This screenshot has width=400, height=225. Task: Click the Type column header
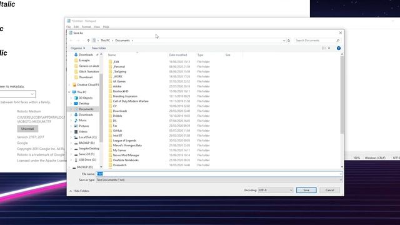tap(200, 55)
